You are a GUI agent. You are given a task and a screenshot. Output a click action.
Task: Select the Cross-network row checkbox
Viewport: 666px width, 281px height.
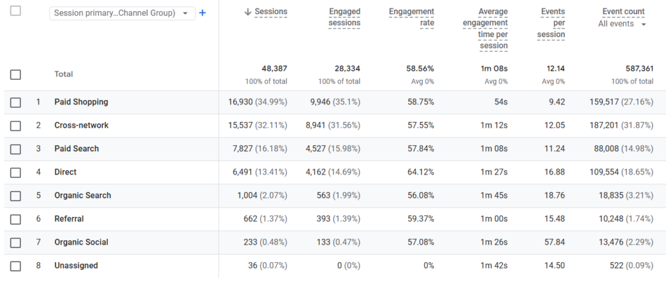pos(16,125)
